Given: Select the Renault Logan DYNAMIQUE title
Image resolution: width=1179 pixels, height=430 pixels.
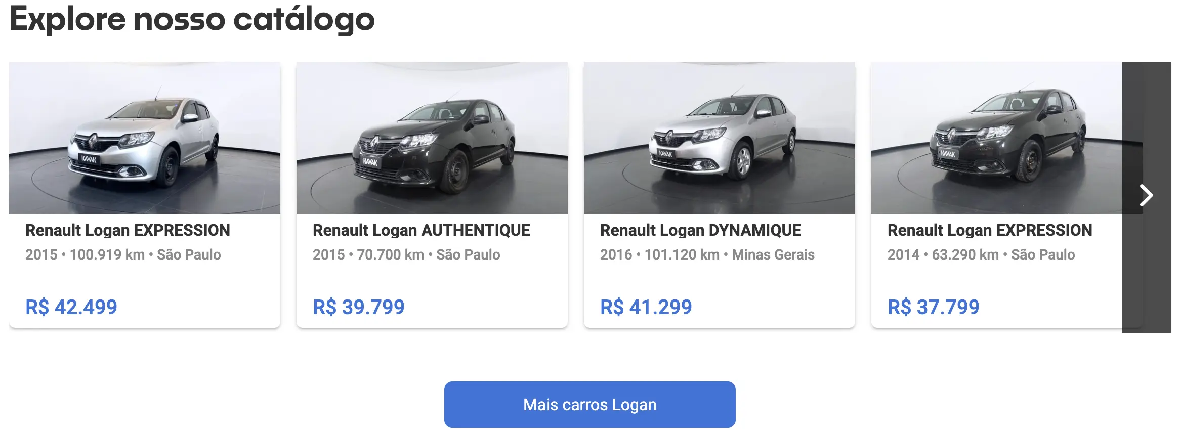Looking at the screenshot, I should [701, 230].
